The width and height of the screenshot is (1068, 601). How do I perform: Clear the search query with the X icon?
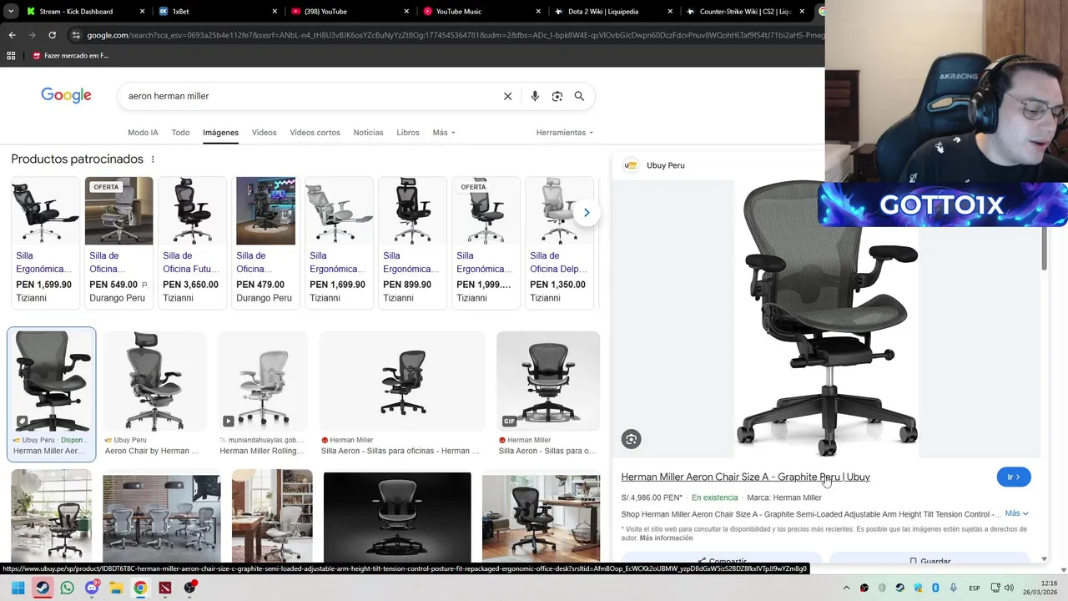pos(507,96)
